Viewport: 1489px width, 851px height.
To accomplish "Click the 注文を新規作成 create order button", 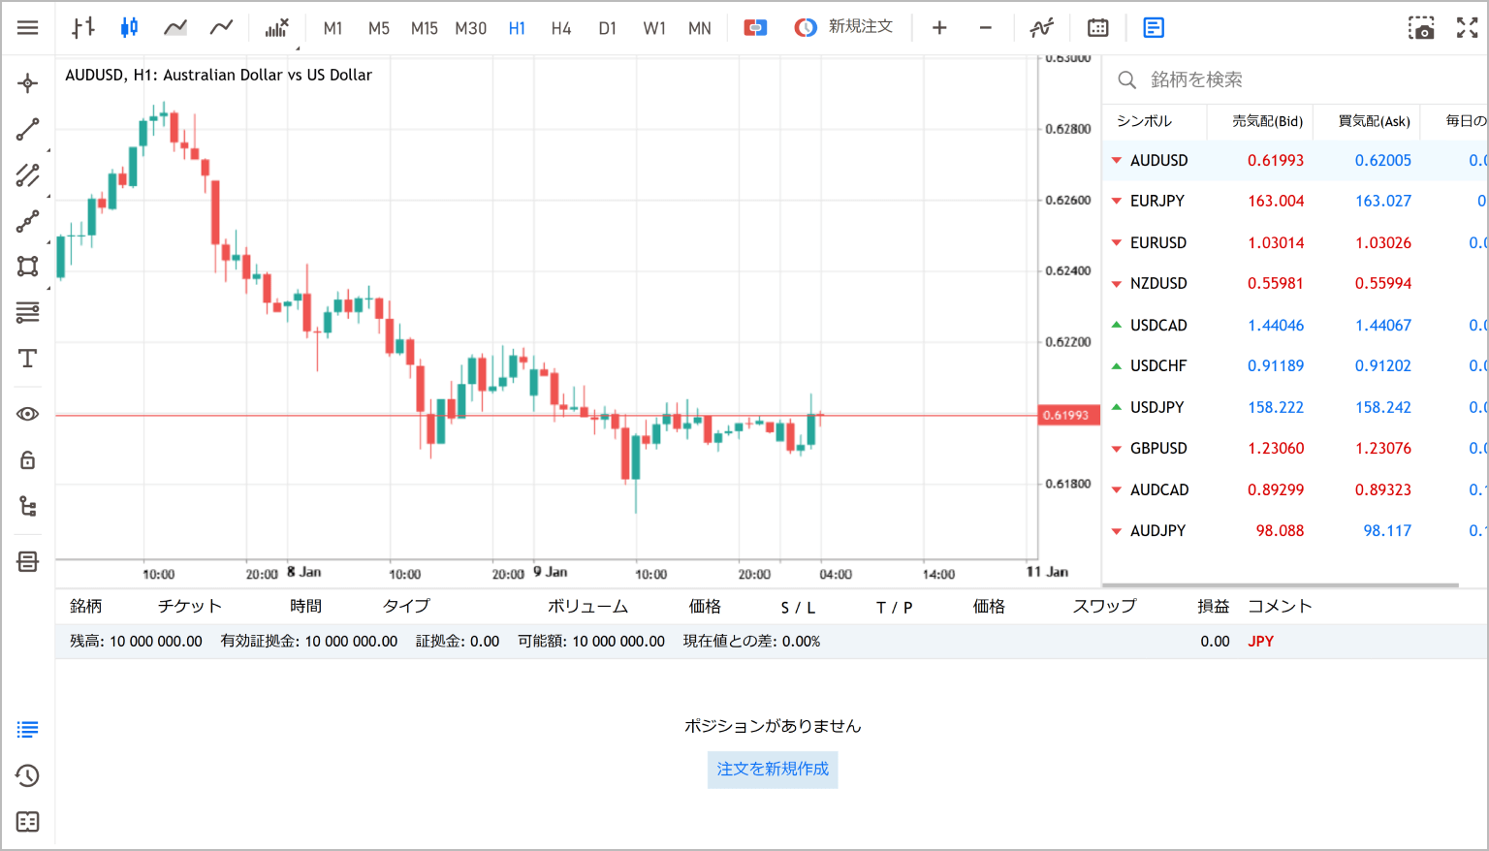I will 773,769.
